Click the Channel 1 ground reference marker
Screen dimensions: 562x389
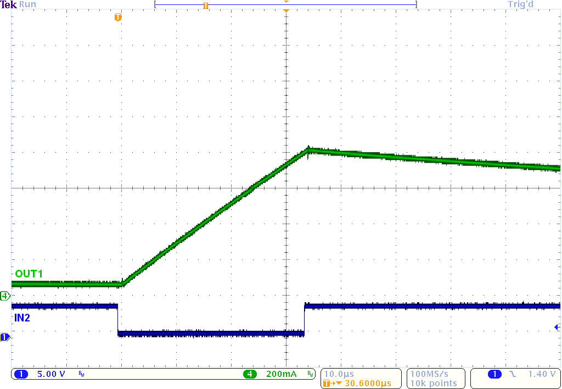coord(4,338)
